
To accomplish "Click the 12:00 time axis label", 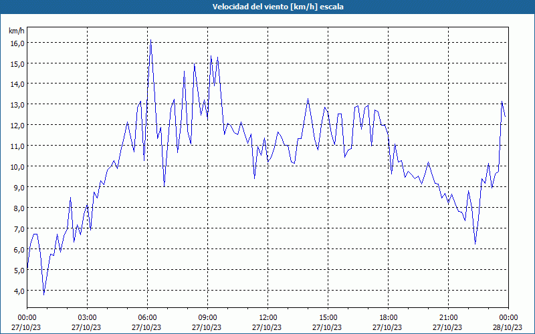I will click(x=268, y=318).
